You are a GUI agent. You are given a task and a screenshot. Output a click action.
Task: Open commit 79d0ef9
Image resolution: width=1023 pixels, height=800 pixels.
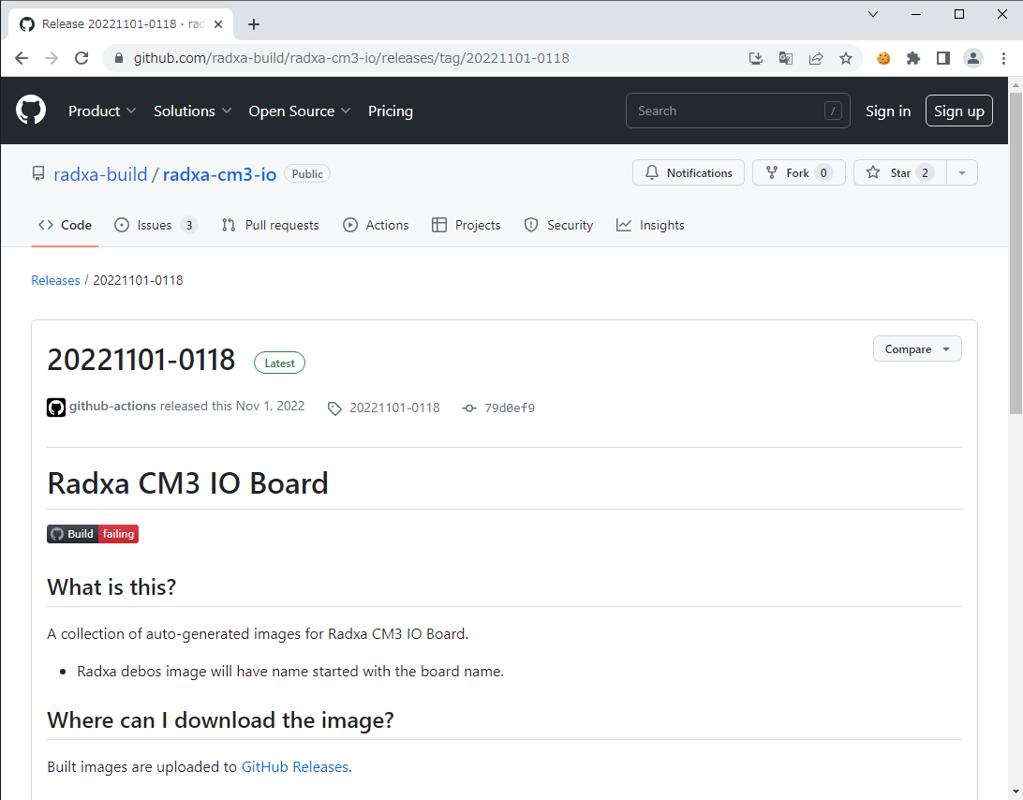[510, 408]
